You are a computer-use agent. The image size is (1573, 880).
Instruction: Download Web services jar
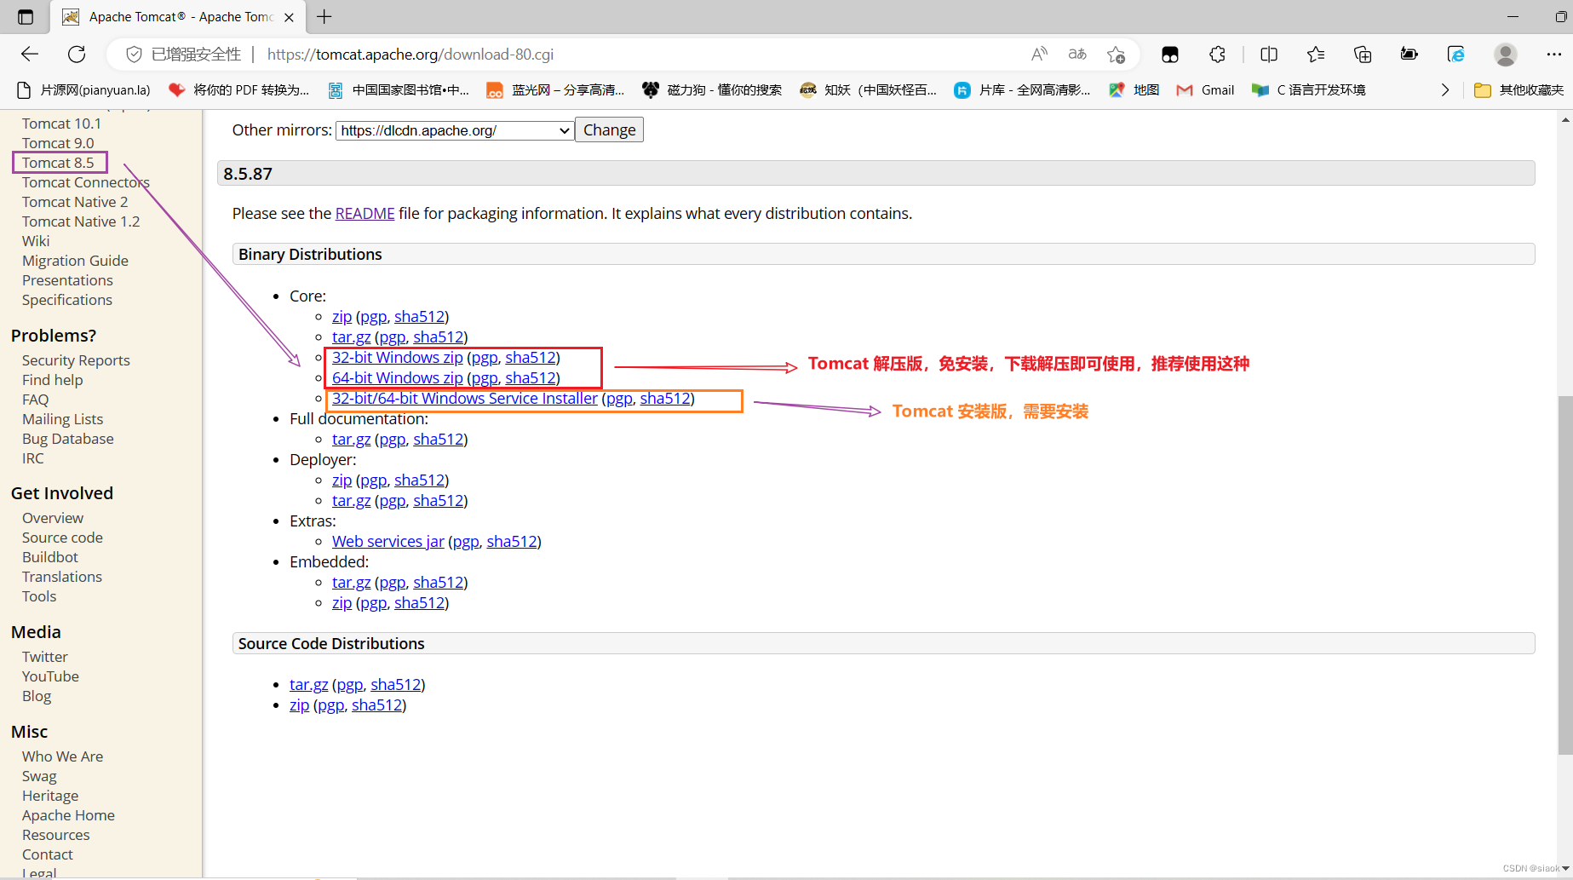click(x=388, y=542)
